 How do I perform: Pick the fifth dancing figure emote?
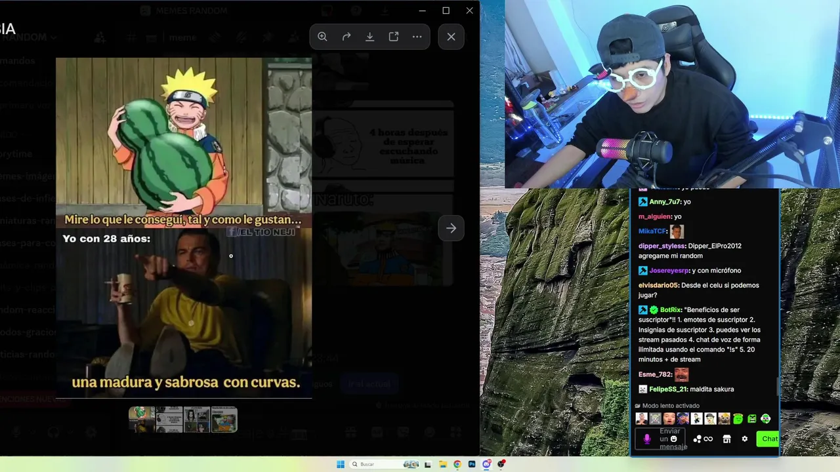point(697,418)
